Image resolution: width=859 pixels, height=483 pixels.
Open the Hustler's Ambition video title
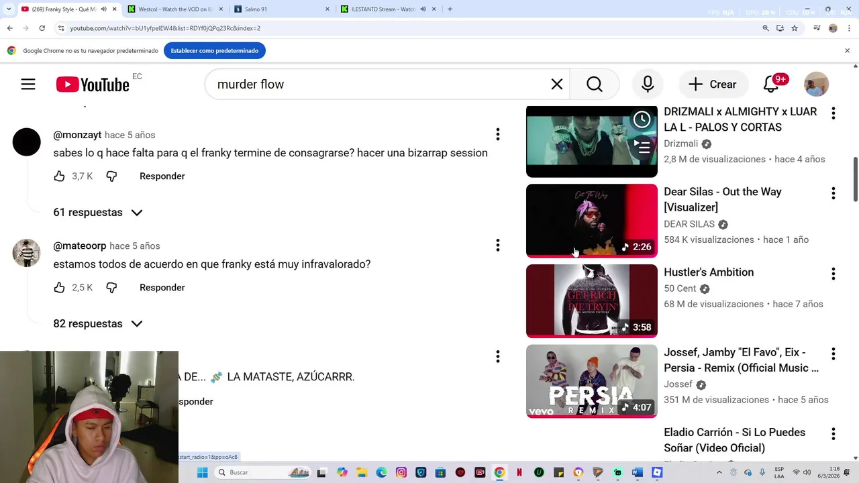[709, 272]
